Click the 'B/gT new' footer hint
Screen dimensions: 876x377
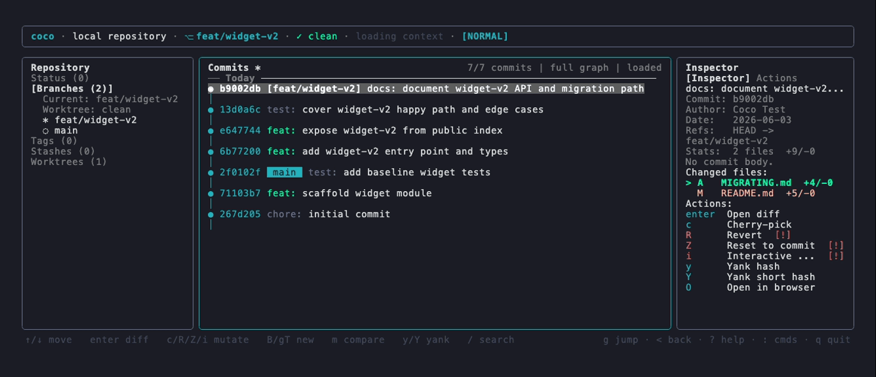click(x=291, y=340)
